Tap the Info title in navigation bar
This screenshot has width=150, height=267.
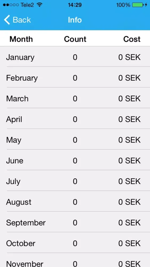tap(75, 20)
